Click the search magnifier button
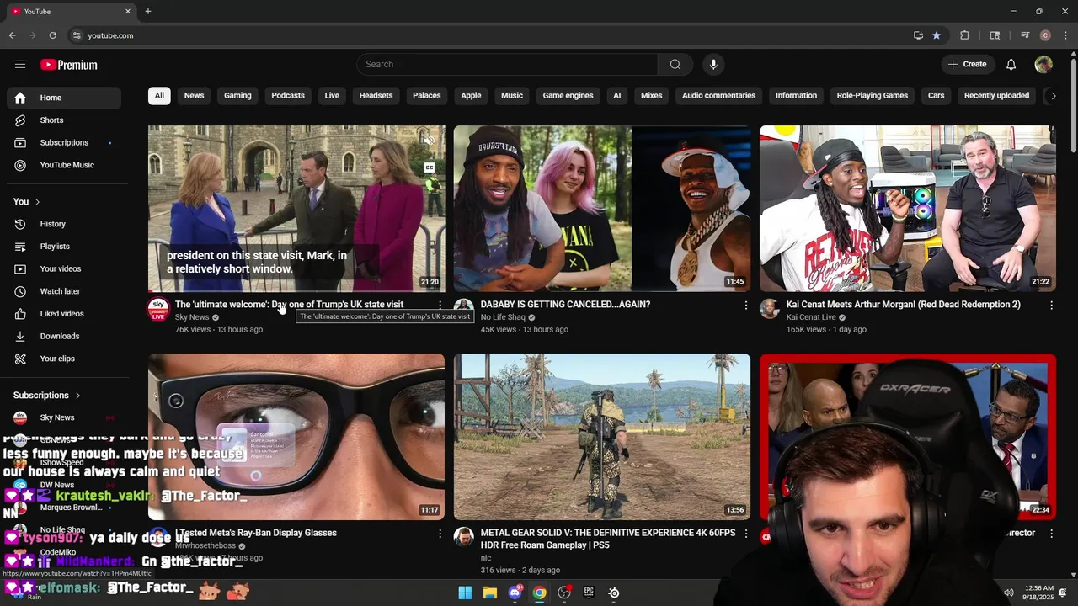Viewport: 1078px width, 606px height. [x=675, y=65]
